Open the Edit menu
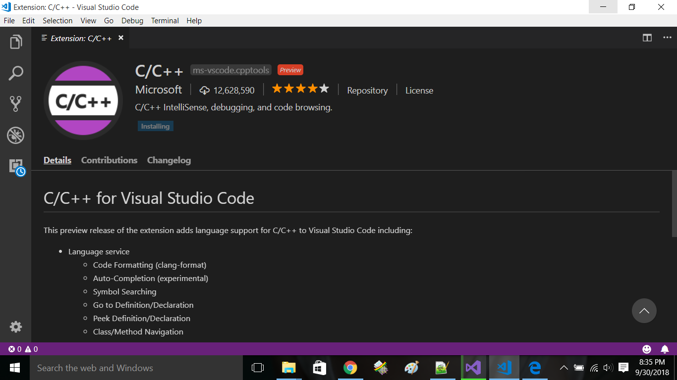The width and height of the screenshot is (677, 380). pos(28,21)
